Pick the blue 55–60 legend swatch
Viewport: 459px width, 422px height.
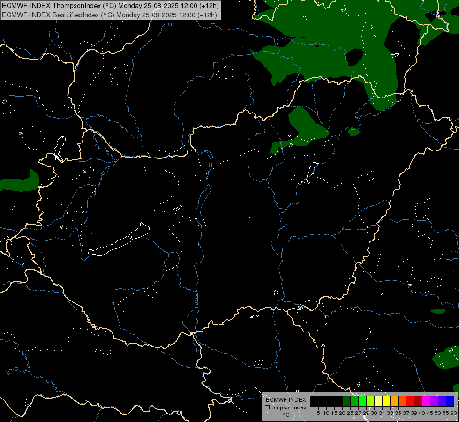click(450, 401)
